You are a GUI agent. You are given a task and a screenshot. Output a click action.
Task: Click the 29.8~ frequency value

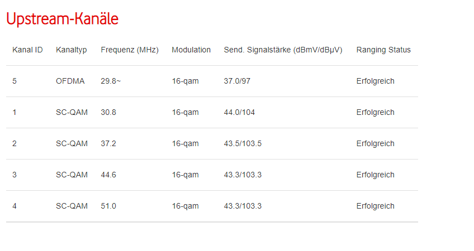tap(111, 81)
